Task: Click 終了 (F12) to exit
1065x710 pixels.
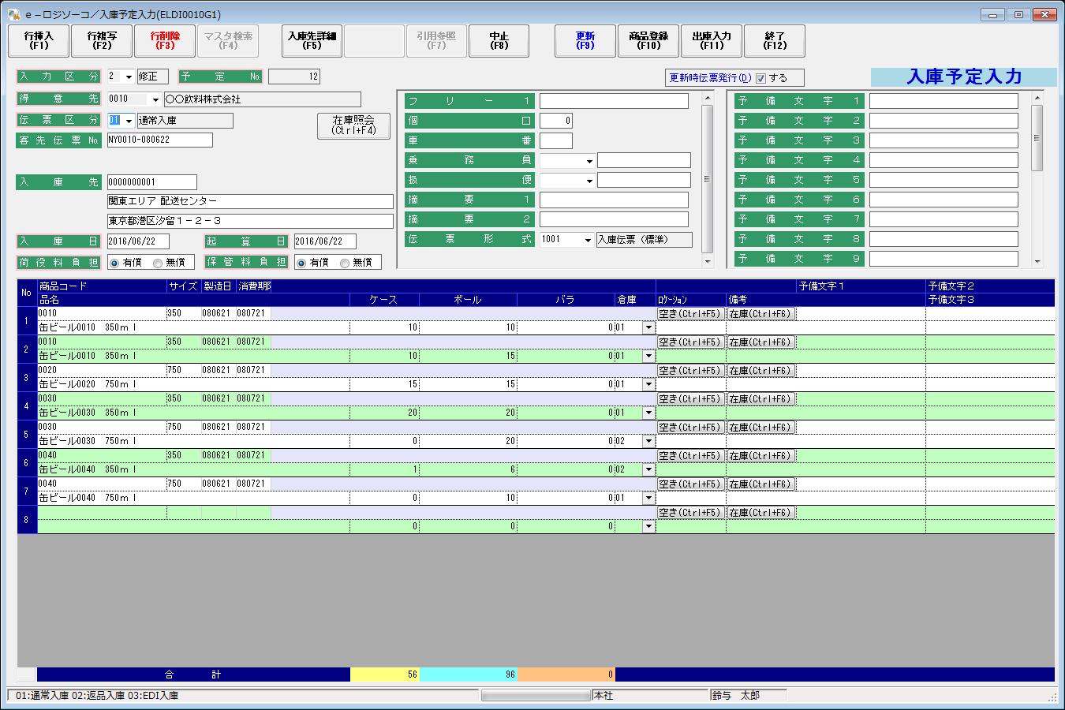Action: pyautogui.click(x=775, y=41)
